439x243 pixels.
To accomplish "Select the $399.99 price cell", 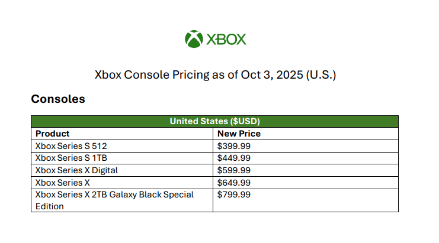I will click(x=234, y=145).
